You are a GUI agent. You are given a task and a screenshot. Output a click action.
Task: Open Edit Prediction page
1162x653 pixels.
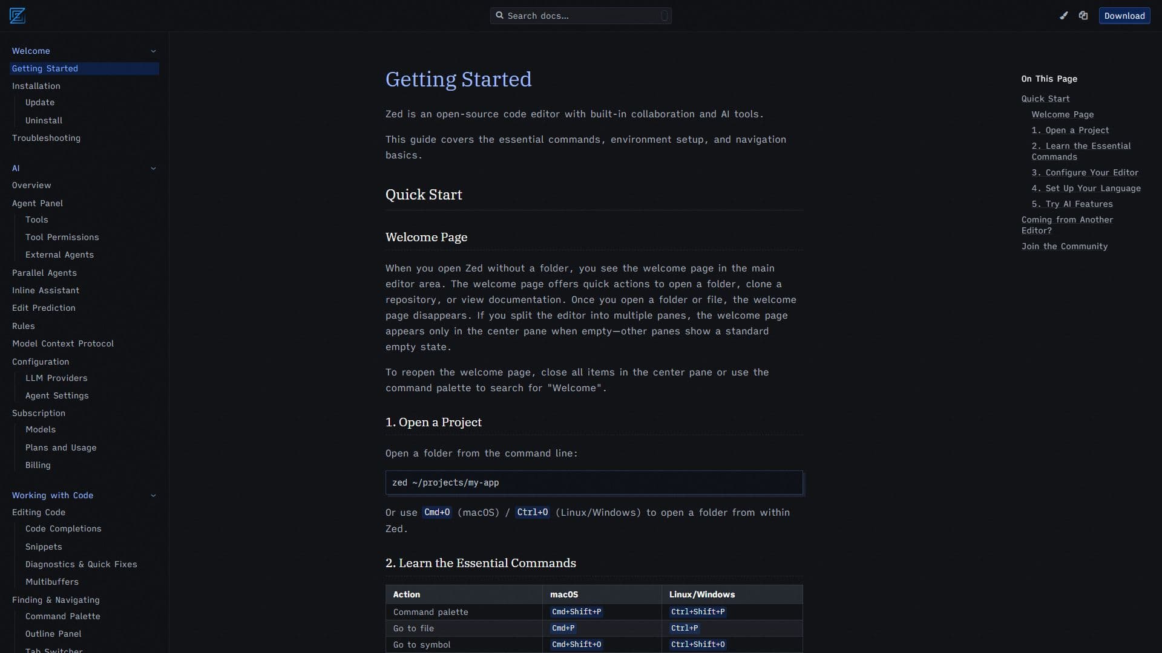click(44, 308)
